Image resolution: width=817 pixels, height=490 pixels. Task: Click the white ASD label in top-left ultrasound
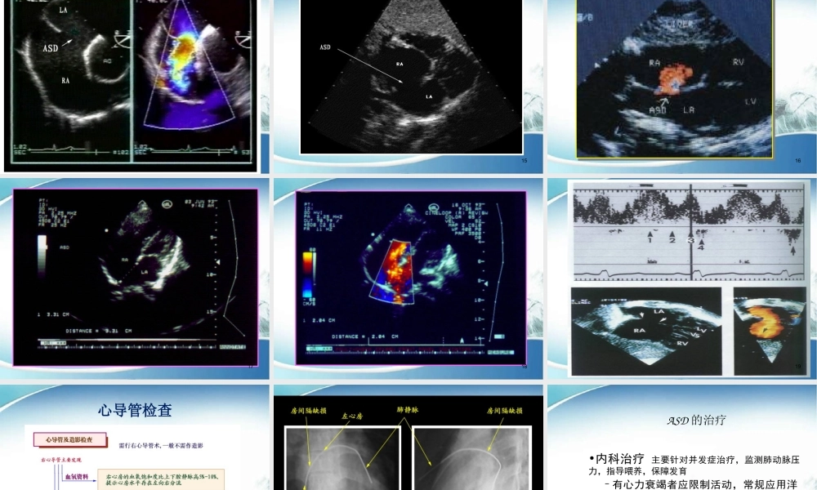(50, 48)
